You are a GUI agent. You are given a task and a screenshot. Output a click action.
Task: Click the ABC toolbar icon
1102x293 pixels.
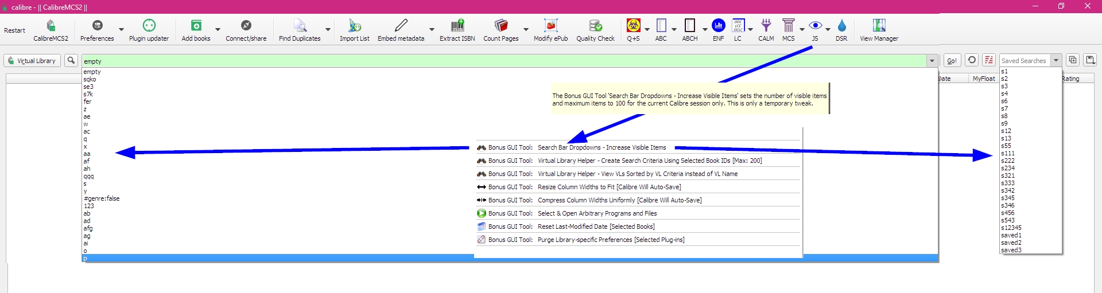point(661,25)
